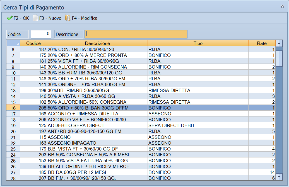Click the Rate value 14 cell
The height and width of the screenshot is (187, 289).
click(x=262, y=172)
